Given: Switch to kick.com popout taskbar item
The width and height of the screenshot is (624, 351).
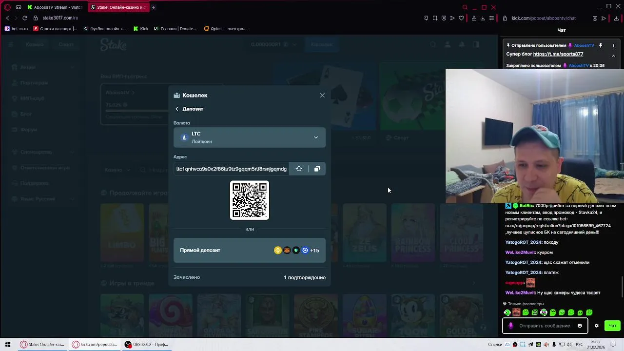Looking at the screenshot, I should point(95,345).
